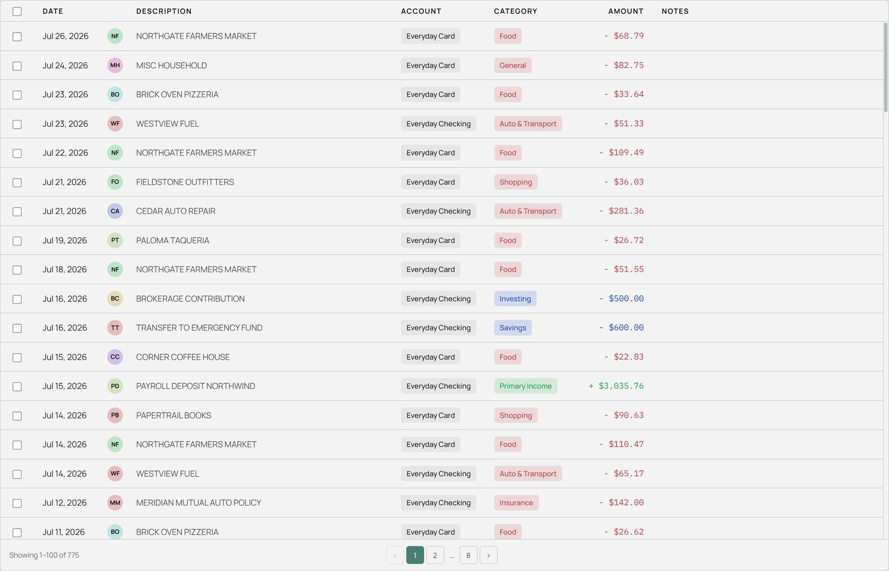Sort by the Amount column header
889x571 pixels.
[x=626, y=11]
